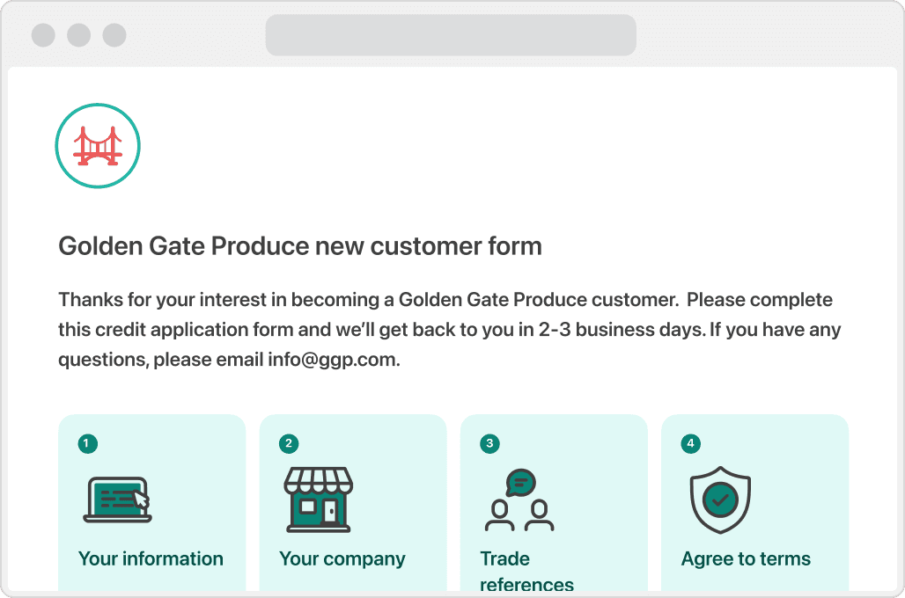Go to the Agree to terms step
This screenshot has height=598, width=905.
tap(746, 558)
